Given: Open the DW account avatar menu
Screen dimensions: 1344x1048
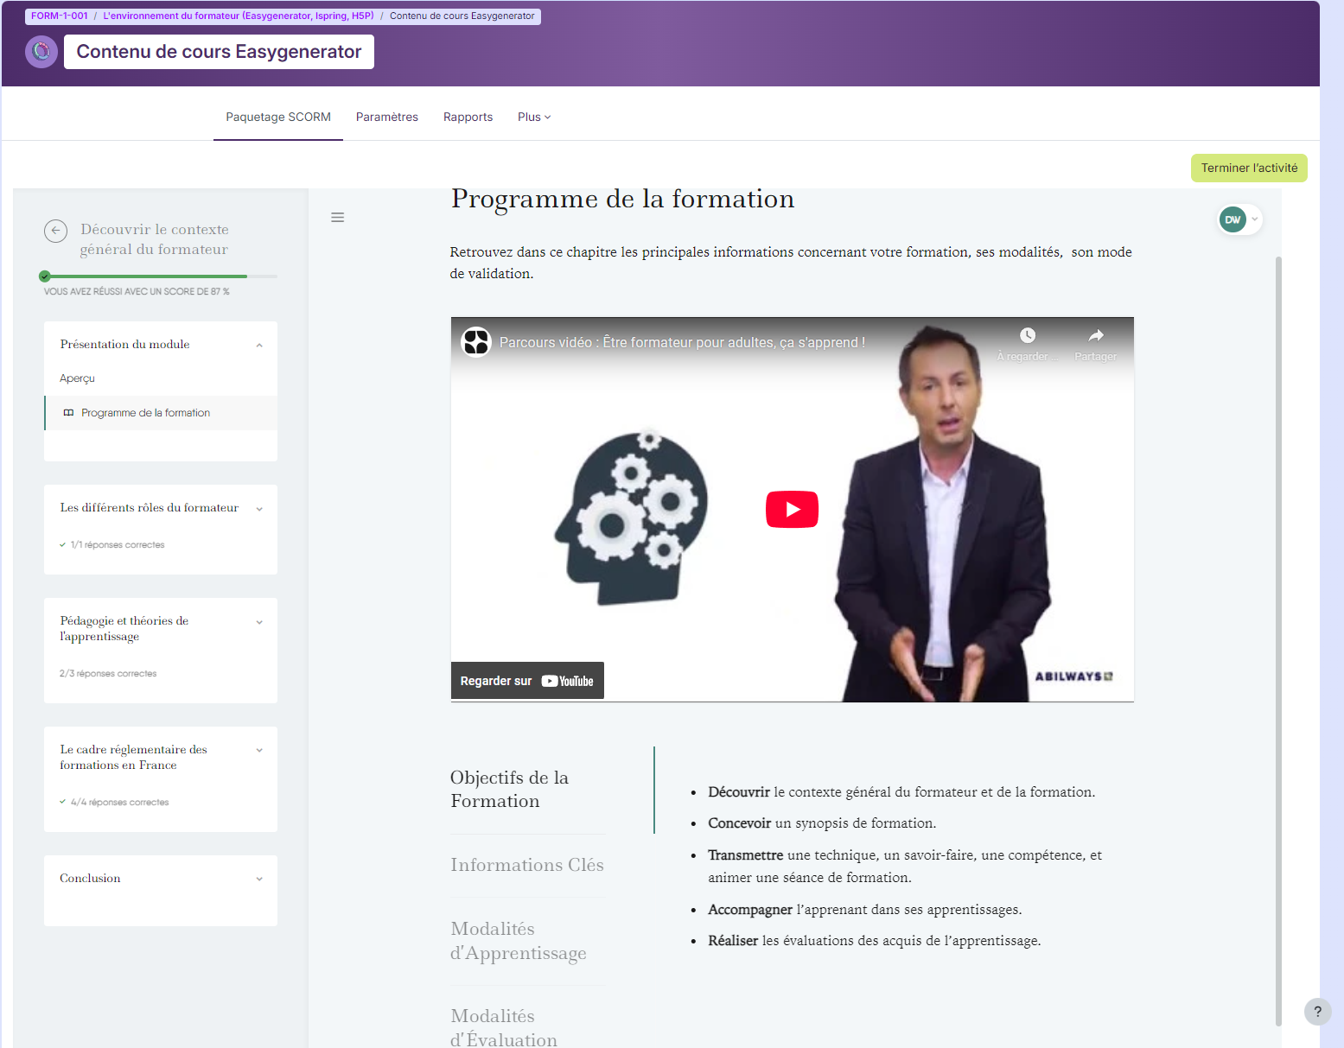Looking at the screenshot, I should click(1233, 219).
